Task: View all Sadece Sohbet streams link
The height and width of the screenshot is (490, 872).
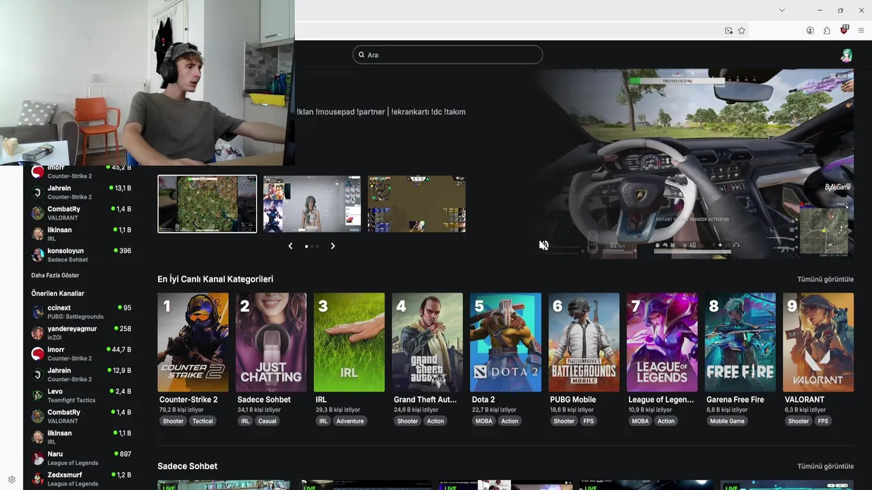Action: pos(825,466)
